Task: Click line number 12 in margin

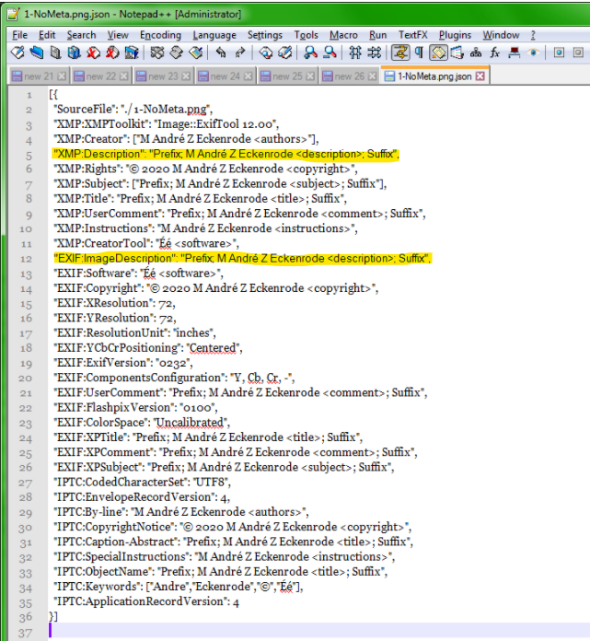Action: pyautogui.click(x=26, y=259)
